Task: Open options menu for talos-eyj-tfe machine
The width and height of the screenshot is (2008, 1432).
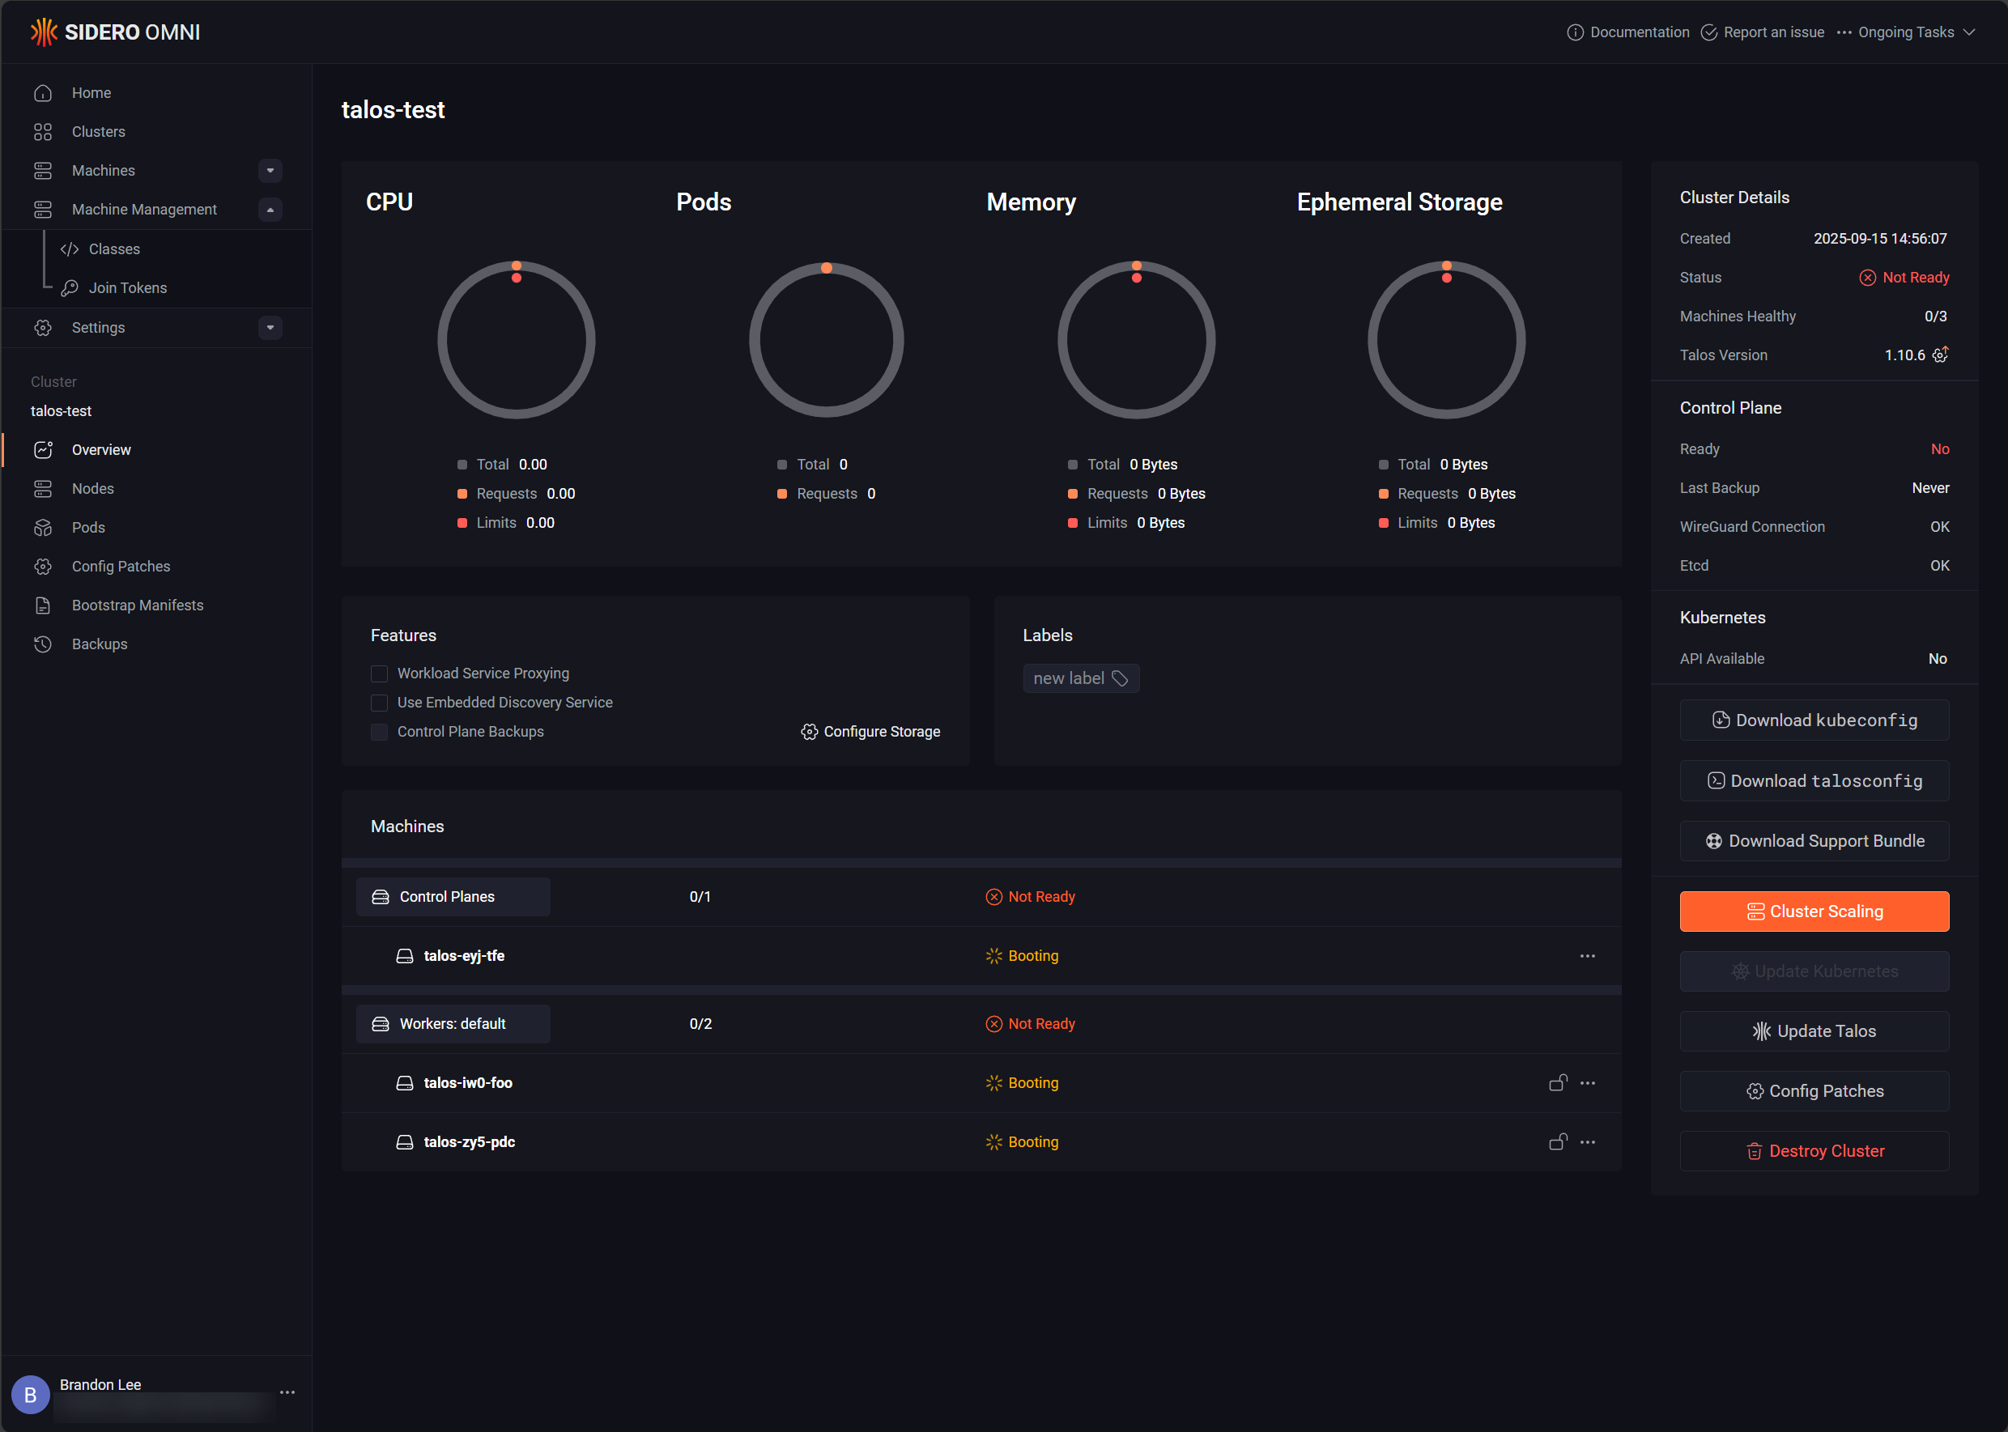Action: pos(1587,955)
